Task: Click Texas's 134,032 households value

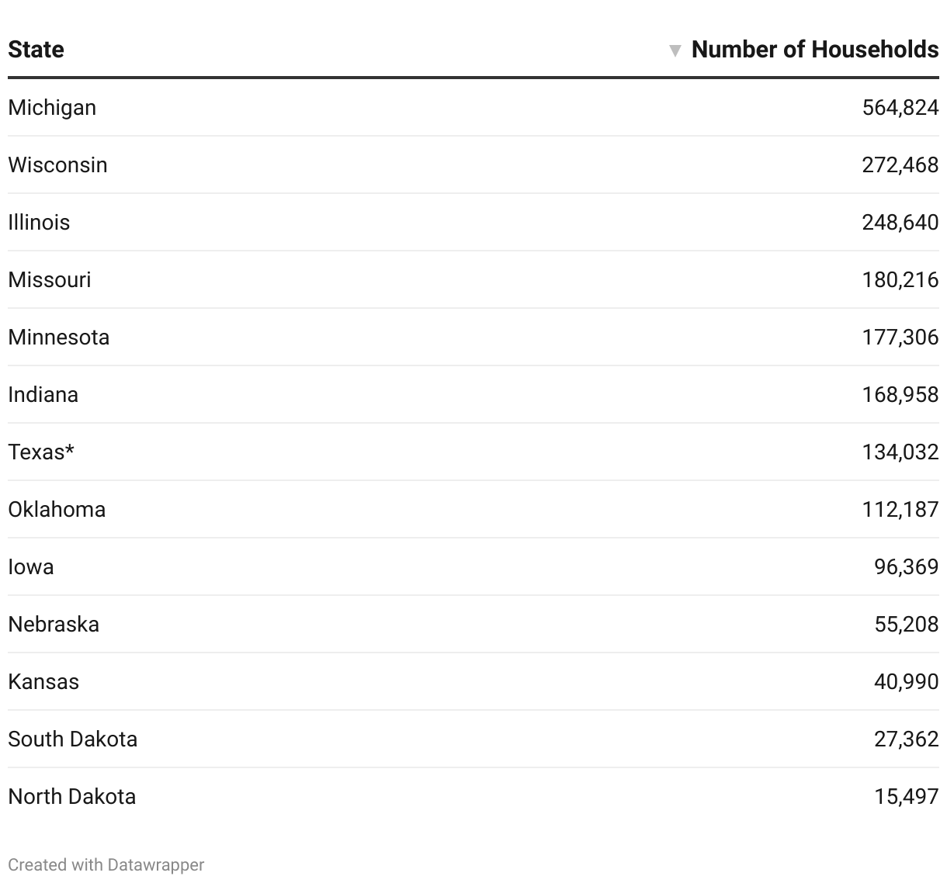Action: point(900,452)
